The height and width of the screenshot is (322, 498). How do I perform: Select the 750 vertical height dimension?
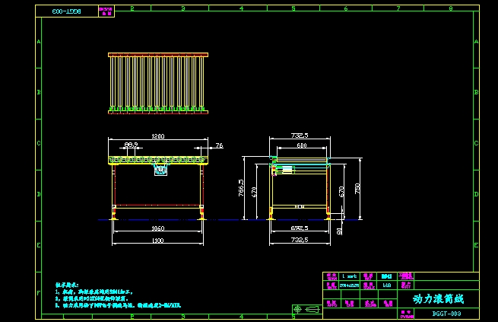357,189
